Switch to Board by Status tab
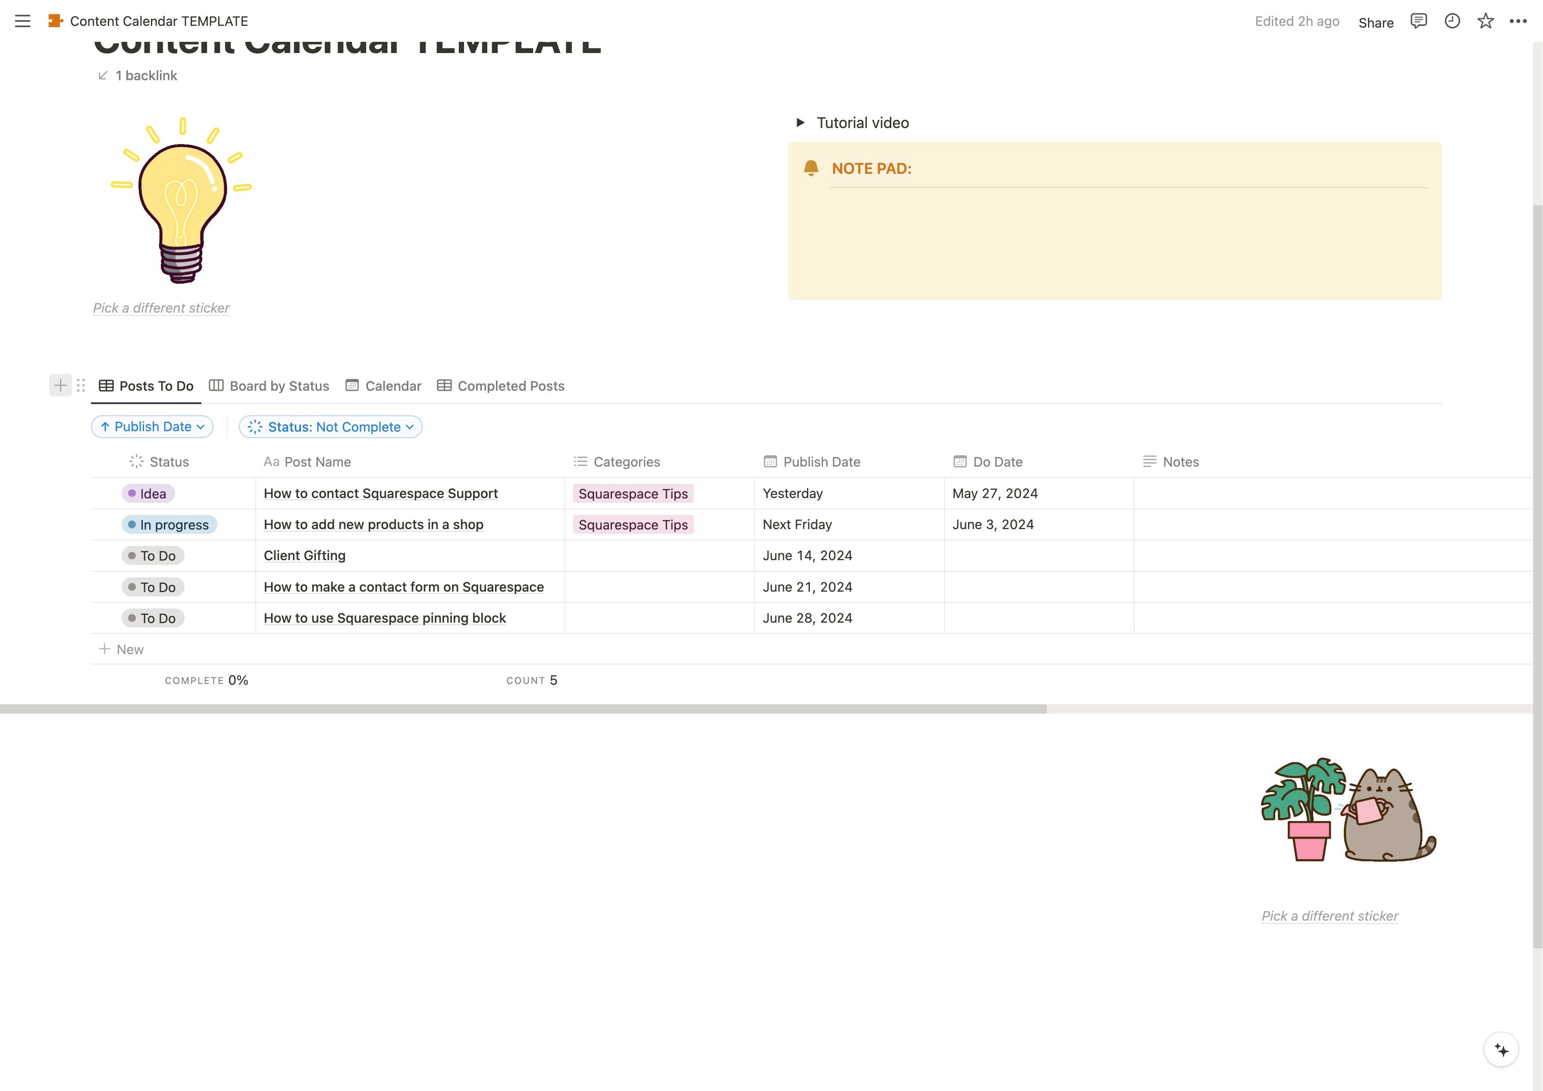 point(270,386)
